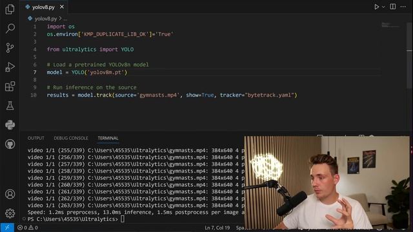The image size is (413, 232).
Task: Click 'ultralytics' in the import line
Action: point(79,50)
